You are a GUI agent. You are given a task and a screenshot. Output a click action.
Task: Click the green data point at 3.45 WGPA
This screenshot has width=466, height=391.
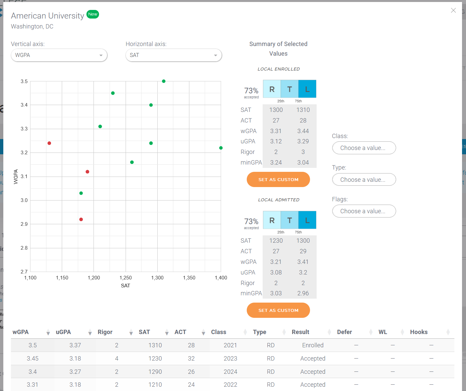[x=113, y=93]
